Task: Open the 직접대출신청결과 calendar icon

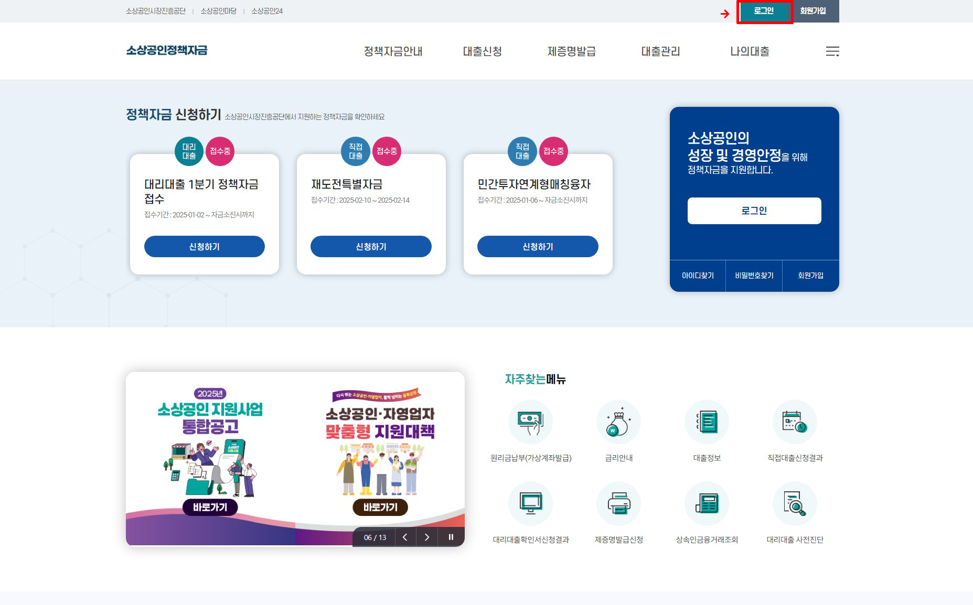Action: click(795, 422)
